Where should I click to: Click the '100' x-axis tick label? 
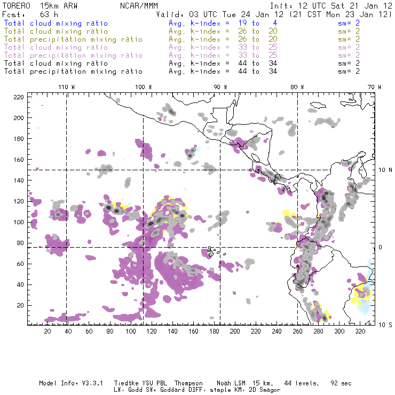pos(131,331)
